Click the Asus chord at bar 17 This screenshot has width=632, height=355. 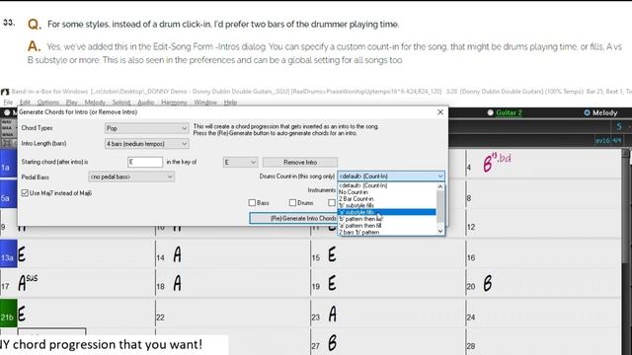28,283
